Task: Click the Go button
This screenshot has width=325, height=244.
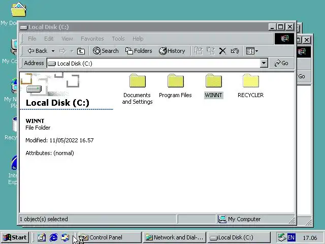Action: point(281,63)
